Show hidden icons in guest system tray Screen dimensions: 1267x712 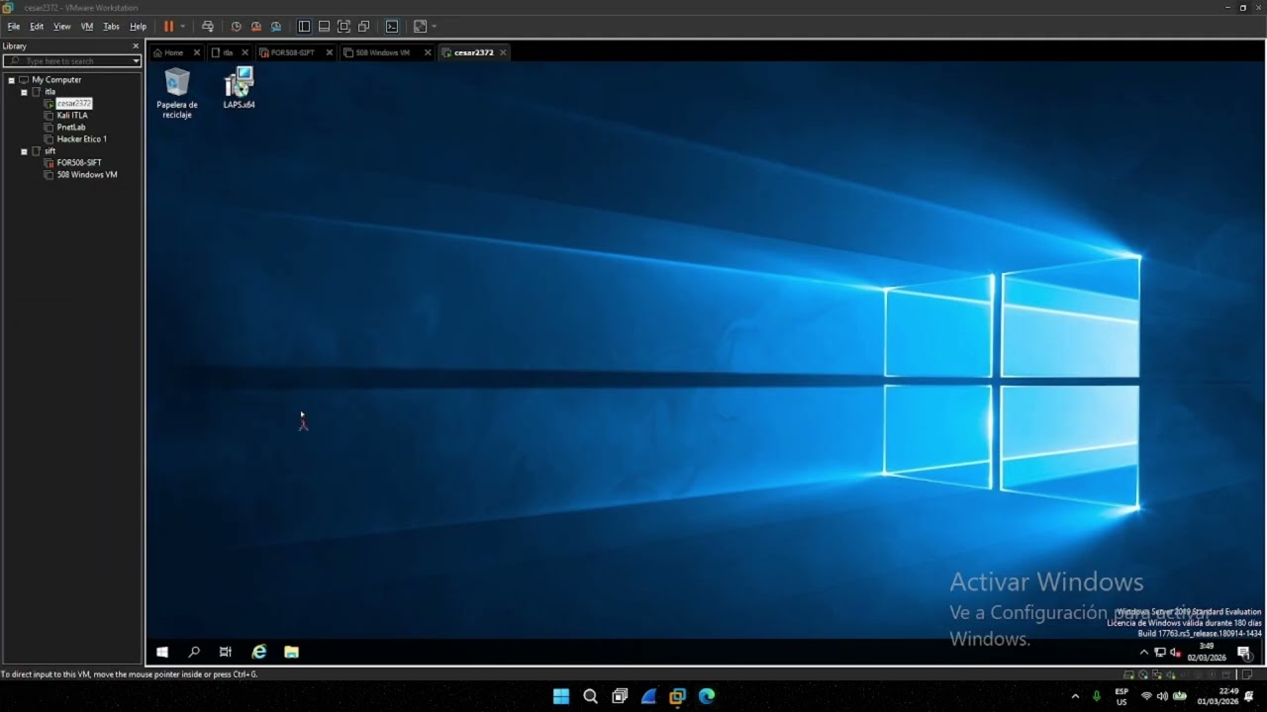[1144, 653]
